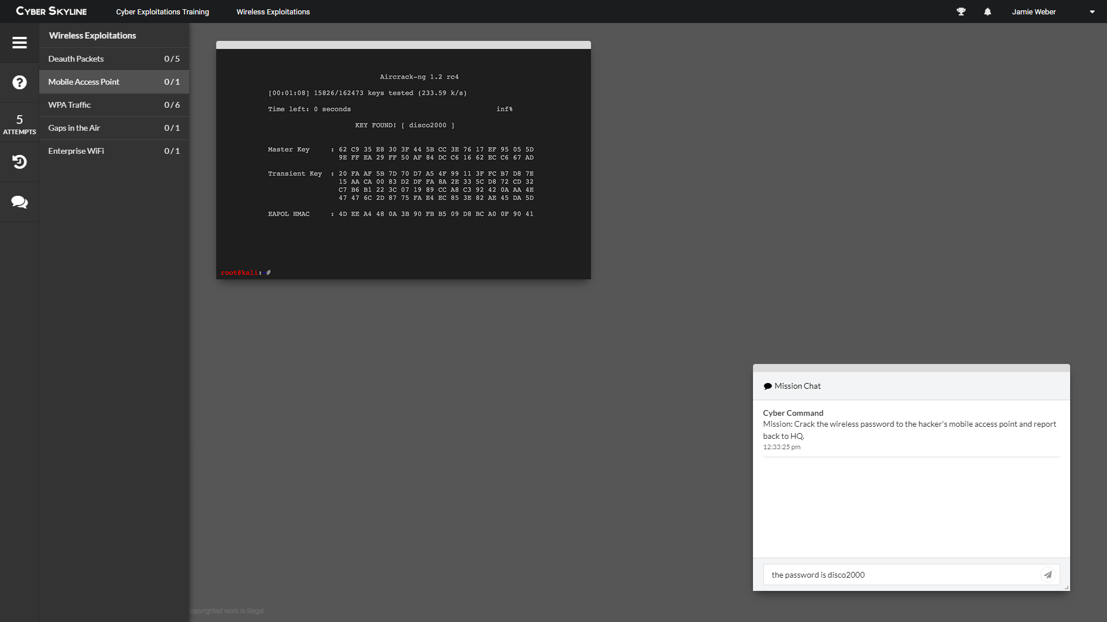The width and height of the screenshot is (1107, 622).
Task: Click the trophy icon in top bar
Action: click(x=961, y=12)
